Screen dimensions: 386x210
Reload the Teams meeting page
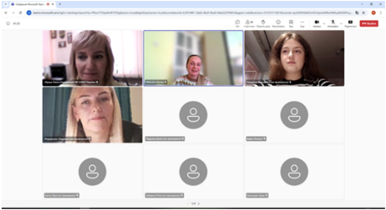click(21, 13)
